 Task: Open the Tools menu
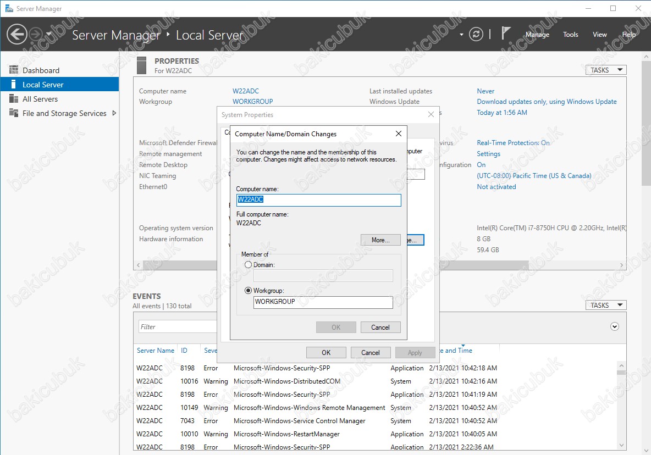click(571, 35)
